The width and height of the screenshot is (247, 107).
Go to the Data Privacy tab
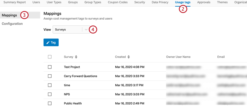[x=160, y=2]
